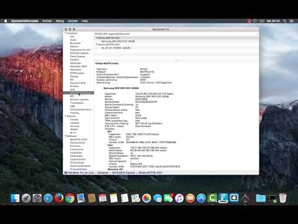Collapse the Hardware section in sidebar

click(x=66, y=33)
